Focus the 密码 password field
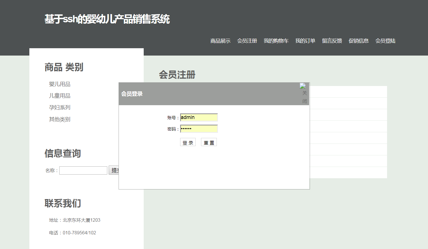 [x=199, y=129]
